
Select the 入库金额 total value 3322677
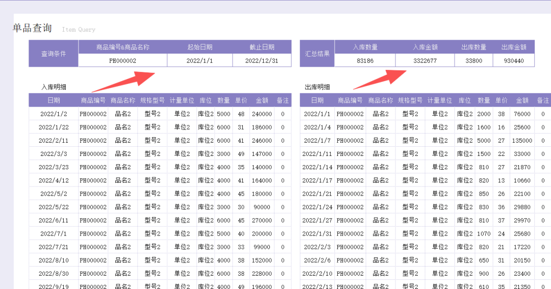[424, 61]
